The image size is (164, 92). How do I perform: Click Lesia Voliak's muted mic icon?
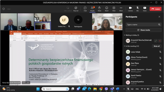[160, 52]
